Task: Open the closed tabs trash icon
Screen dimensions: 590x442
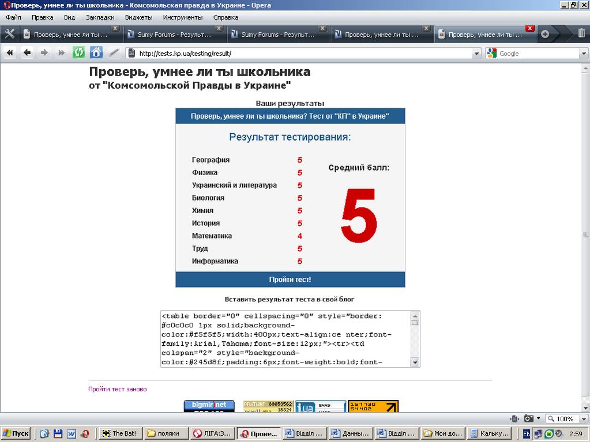Action: [x=581, y=34]
